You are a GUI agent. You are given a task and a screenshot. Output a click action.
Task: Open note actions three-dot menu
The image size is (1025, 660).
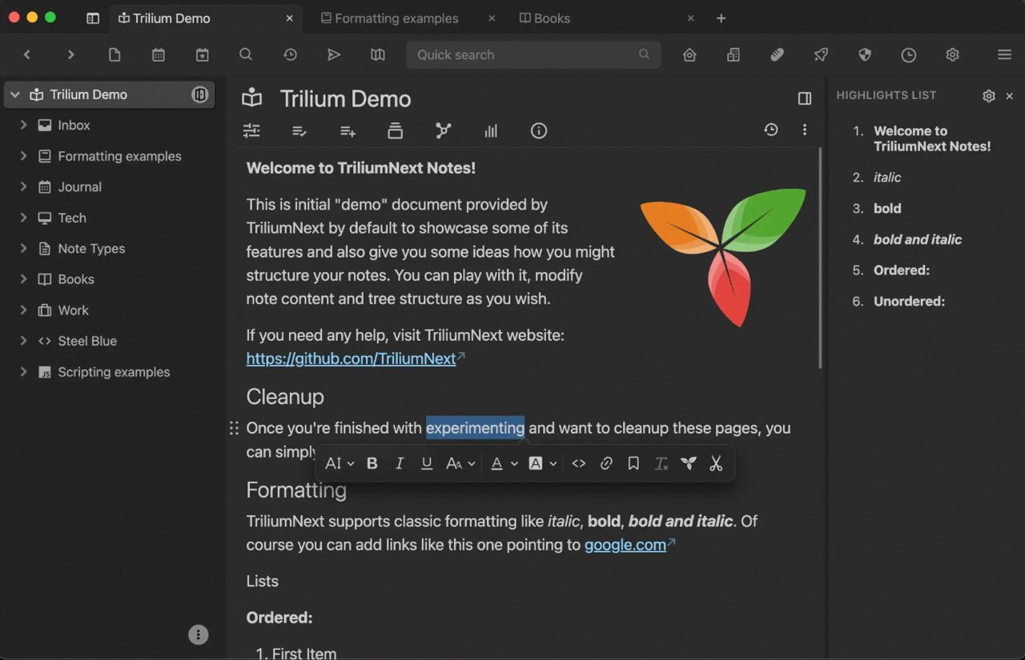pyautogui.click(x=804, y=130)
